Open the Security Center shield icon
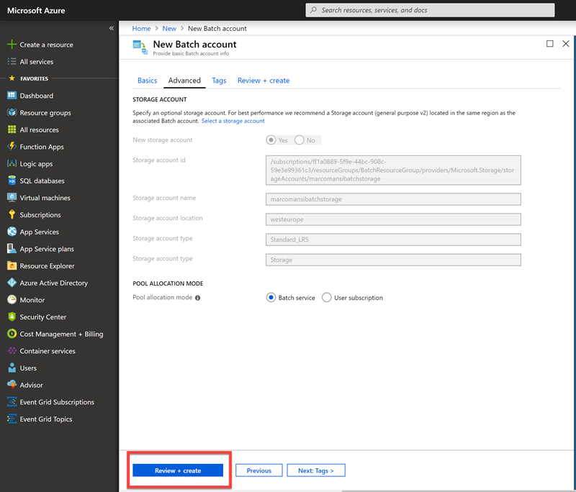This screenshot has height=492, width=576. [x=12, y=316]
